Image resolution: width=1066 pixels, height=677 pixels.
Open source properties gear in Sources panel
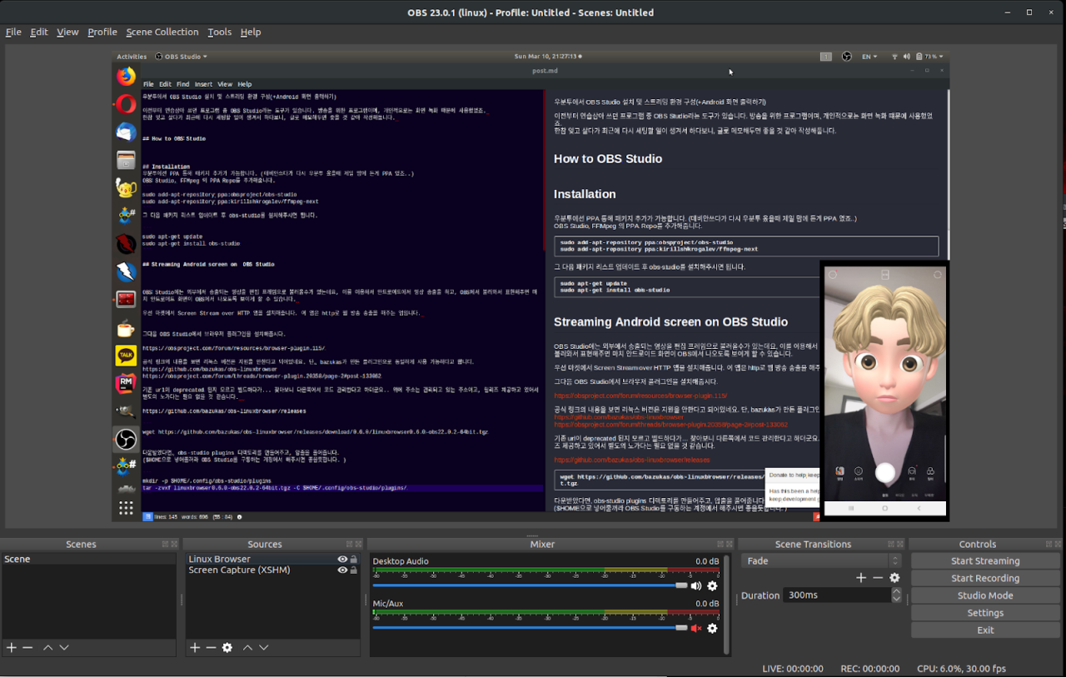227,648
